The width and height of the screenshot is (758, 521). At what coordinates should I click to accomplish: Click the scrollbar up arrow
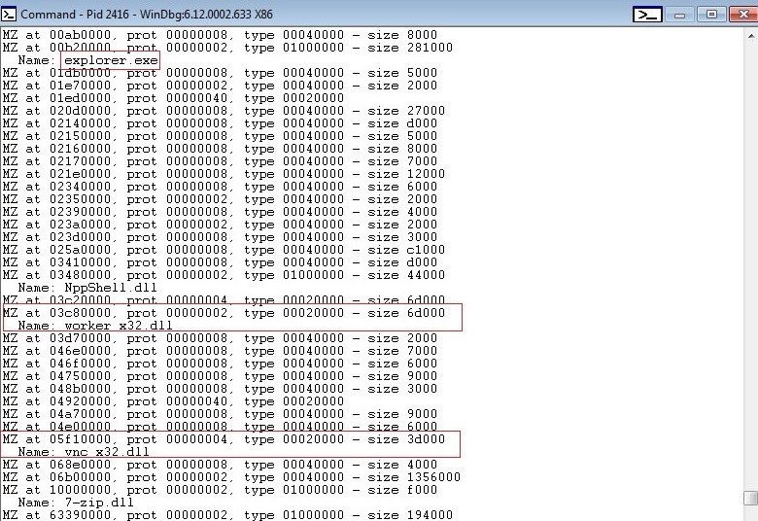click(751, 36)
